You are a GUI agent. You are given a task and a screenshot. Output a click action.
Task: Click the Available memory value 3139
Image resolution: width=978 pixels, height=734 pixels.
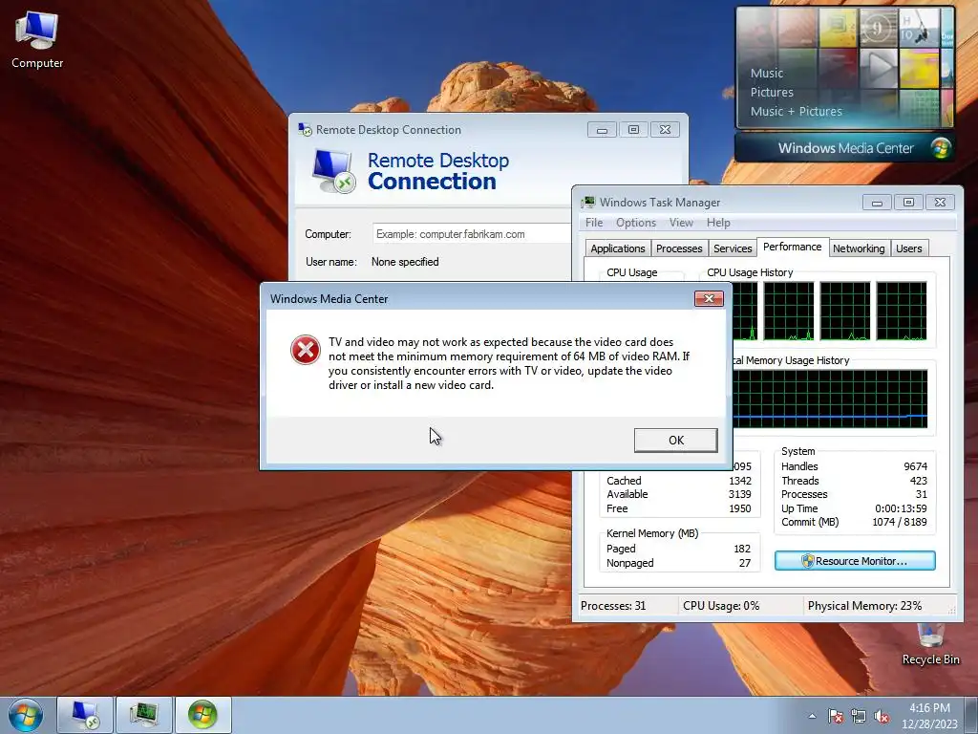(740, 494)
